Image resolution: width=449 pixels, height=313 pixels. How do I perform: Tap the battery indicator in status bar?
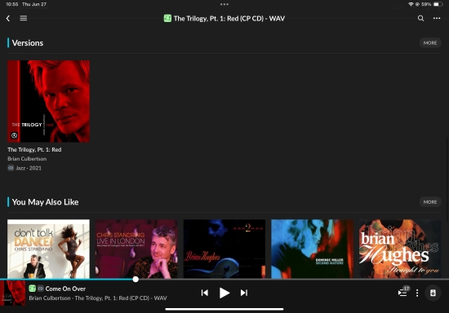click(438, 4)
